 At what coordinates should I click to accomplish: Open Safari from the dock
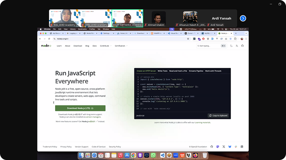(94, 155)
